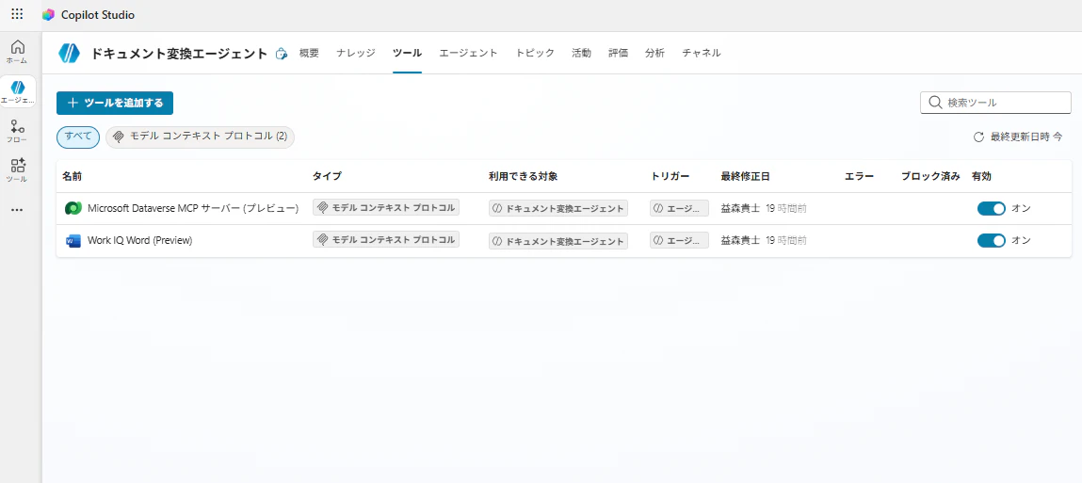
Task: Sort by the 名前 column header
Action: coord(72,177)
